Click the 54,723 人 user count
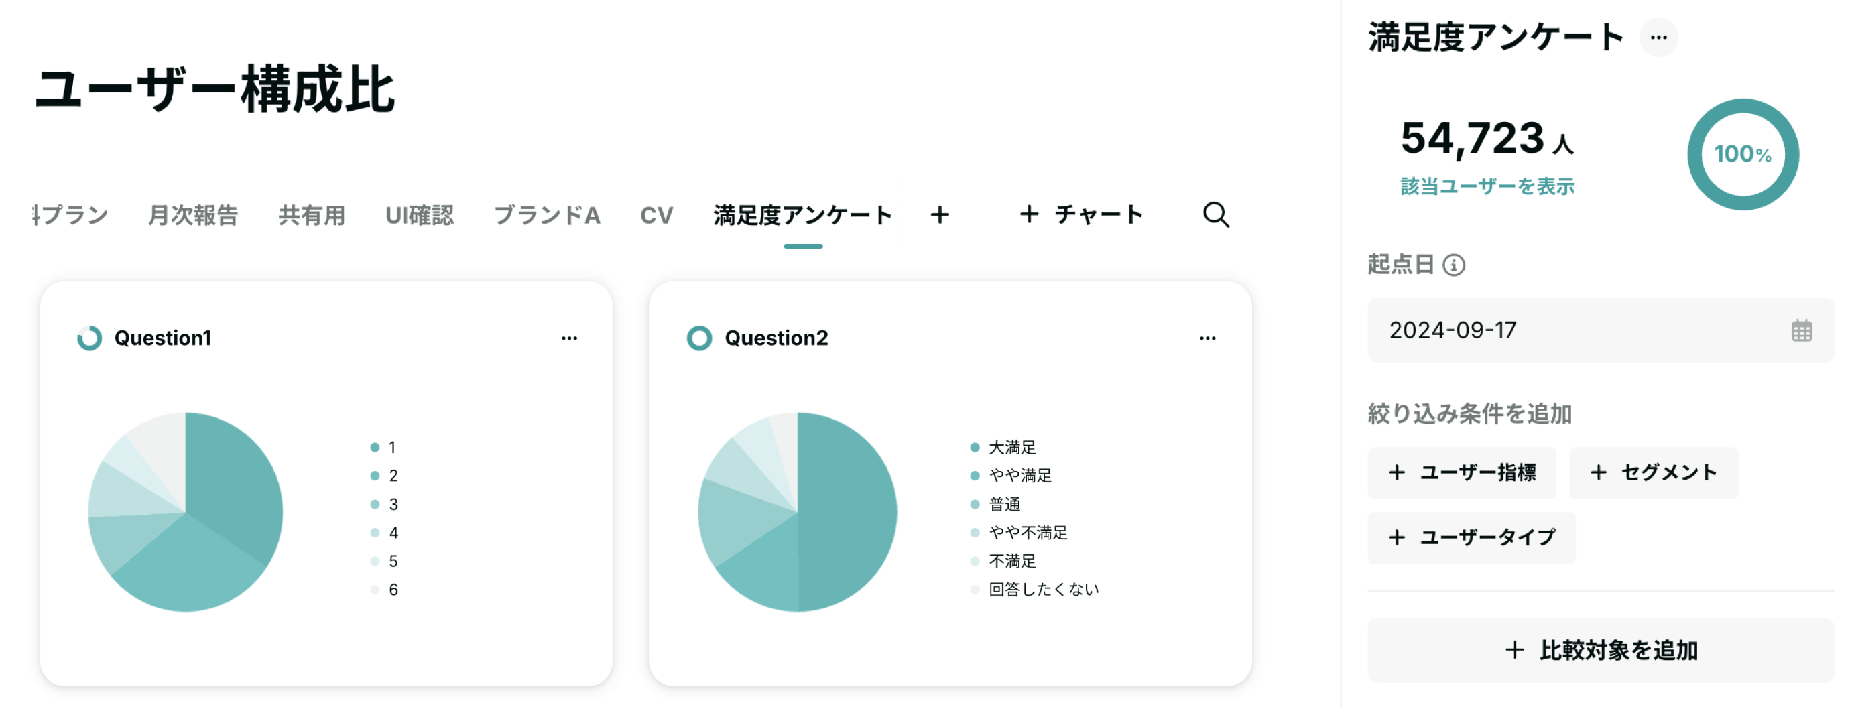Image resolution: width=1854 pixels, height=709 pixels. click(1487, 138)
